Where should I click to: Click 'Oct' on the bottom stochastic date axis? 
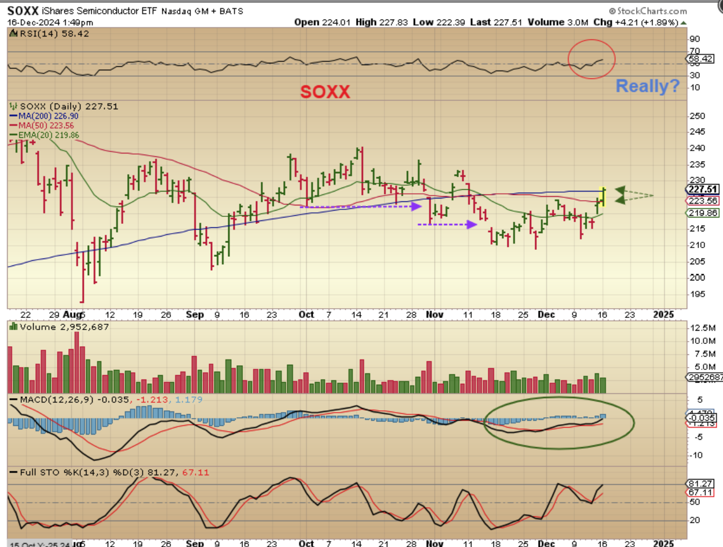click(x=306, y=543)
